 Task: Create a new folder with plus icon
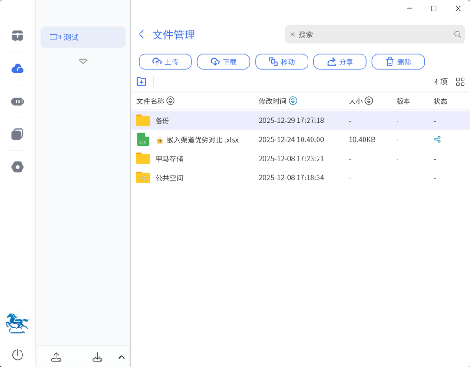click(x=141, y=82)
